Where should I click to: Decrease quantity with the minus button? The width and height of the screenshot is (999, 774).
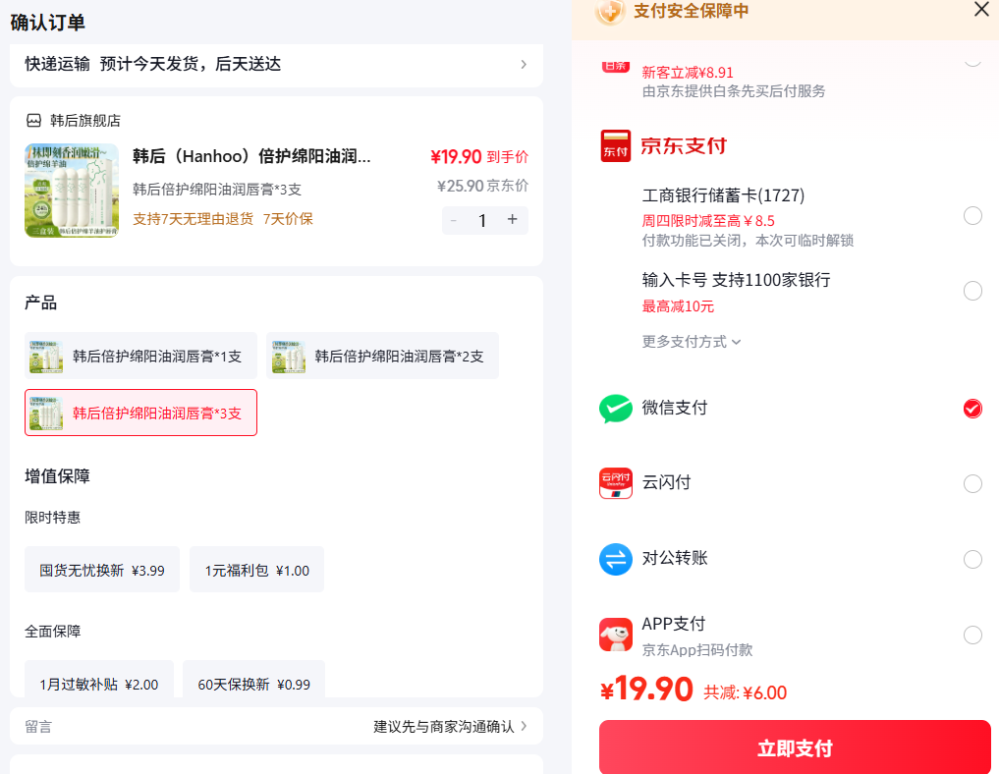(454, 220)
